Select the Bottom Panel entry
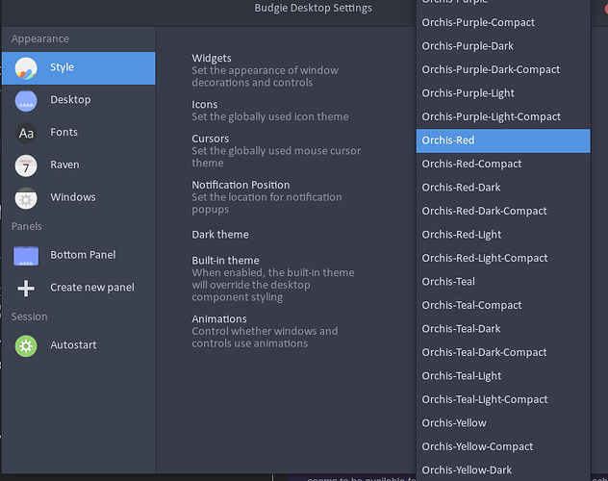The width and height of the screenshot is (608, 481). pos(79,256)
